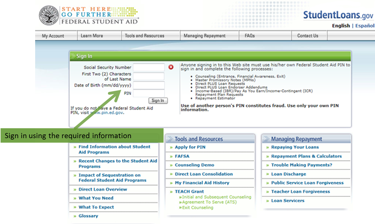Open the My Account menu
375x224 pixels.
pyautogui.click(x=53, y=36)
